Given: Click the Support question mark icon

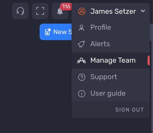Looking at the screenshot, I should tap(82, 77).
